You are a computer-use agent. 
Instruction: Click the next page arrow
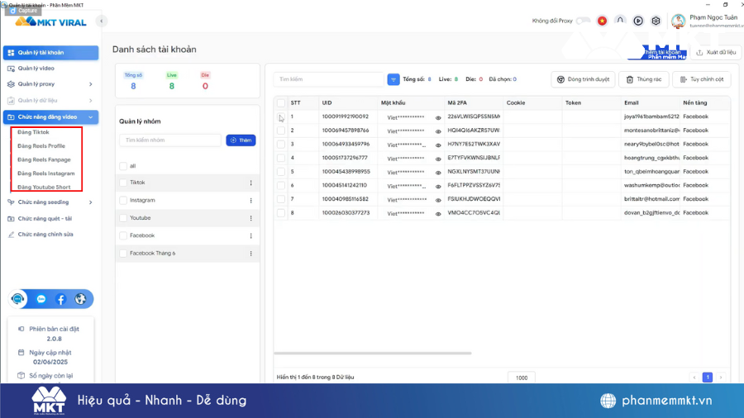pos(721,378)
